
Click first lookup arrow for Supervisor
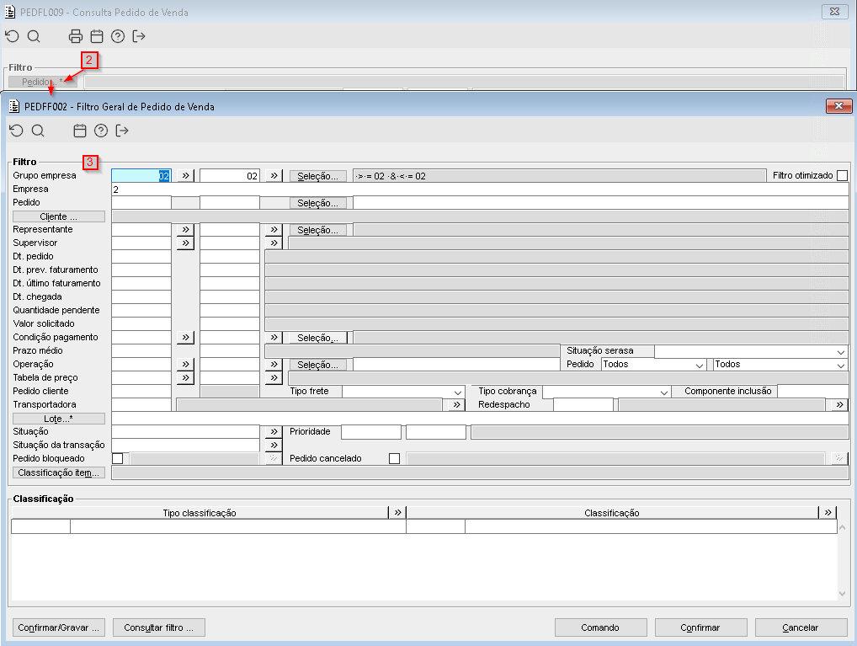coord(186,243)
